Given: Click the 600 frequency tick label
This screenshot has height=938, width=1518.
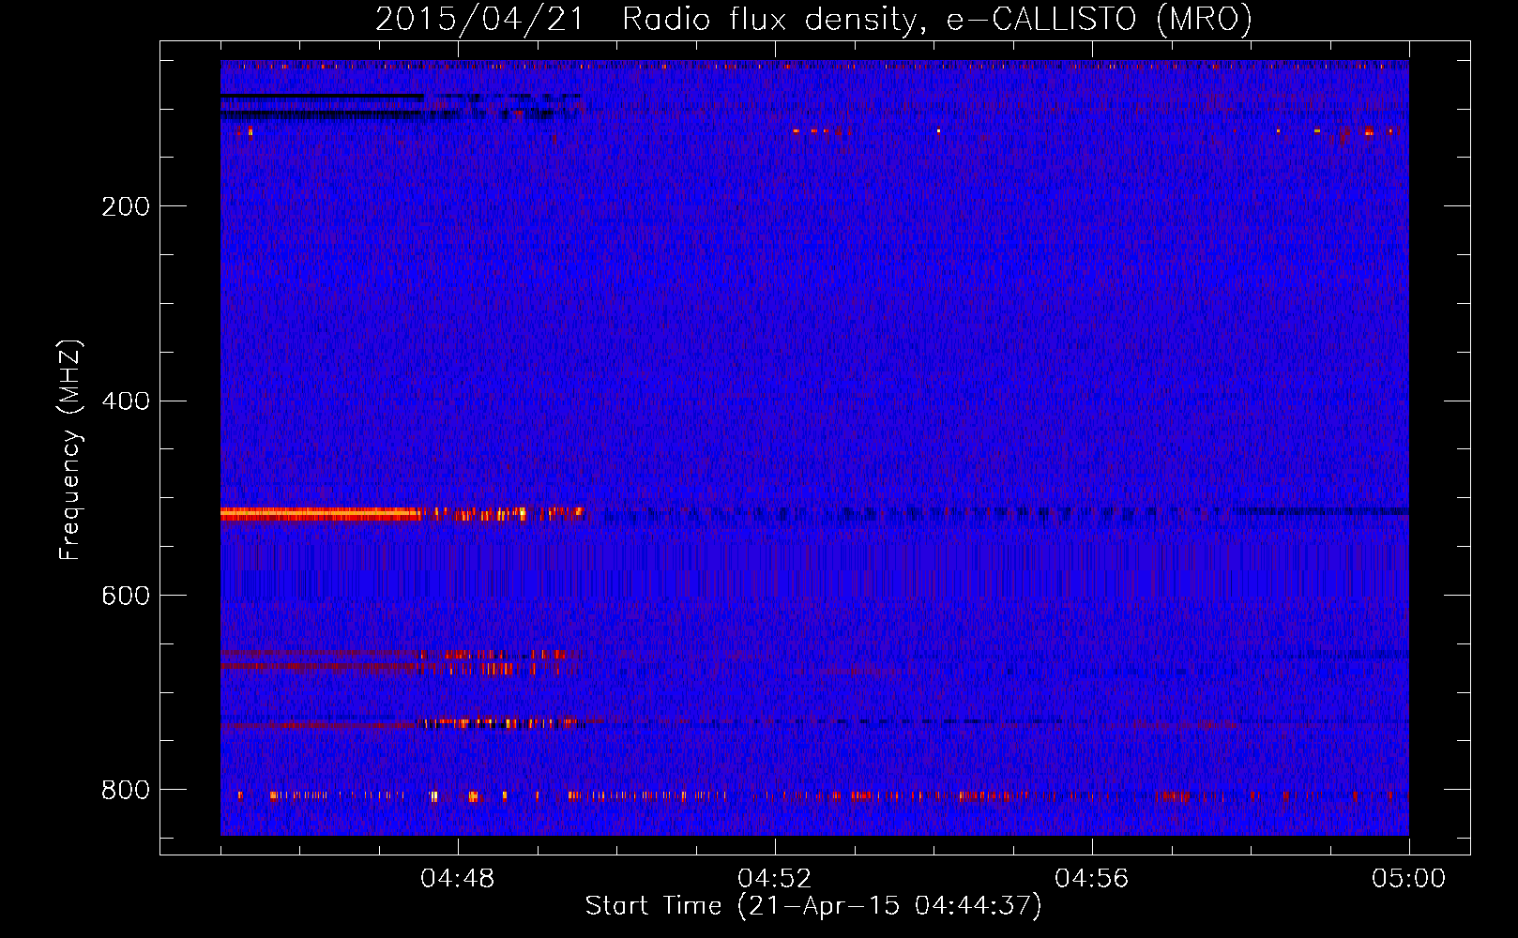Looking at the screenshot, I should click(126, 596).
